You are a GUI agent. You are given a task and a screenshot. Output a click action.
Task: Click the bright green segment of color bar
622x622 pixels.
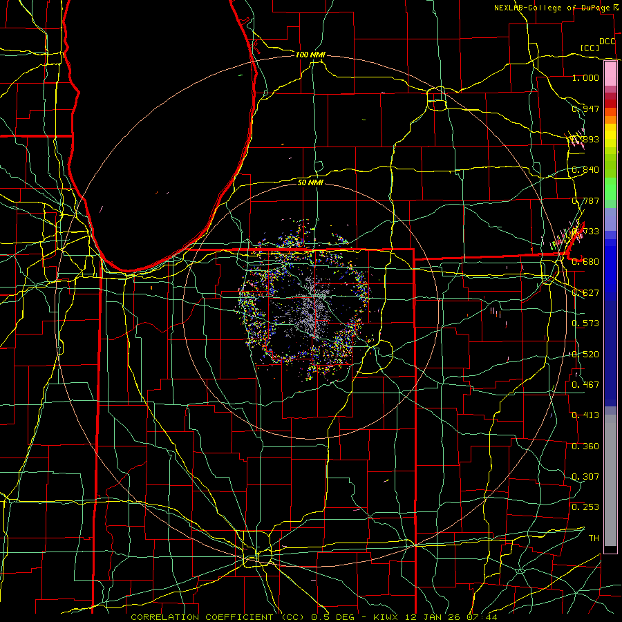click(610, 189)
